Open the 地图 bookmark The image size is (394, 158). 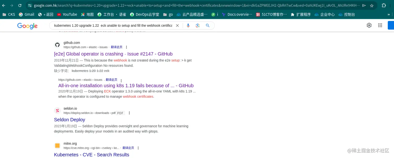tap(87, 15)
